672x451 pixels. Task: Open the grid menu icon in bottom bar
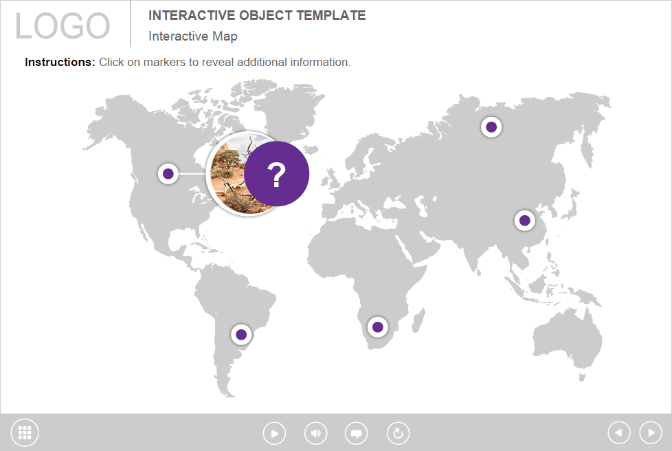25,432
